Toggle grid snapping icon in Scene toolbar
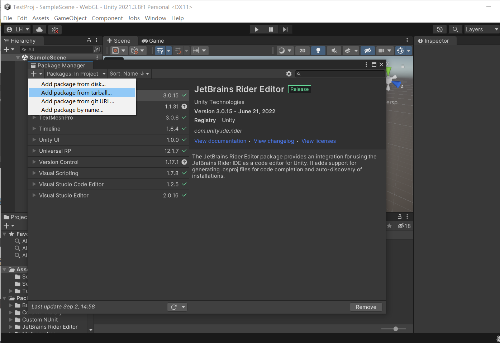This screenshot has height=343, width=500. tap(160, 51)
